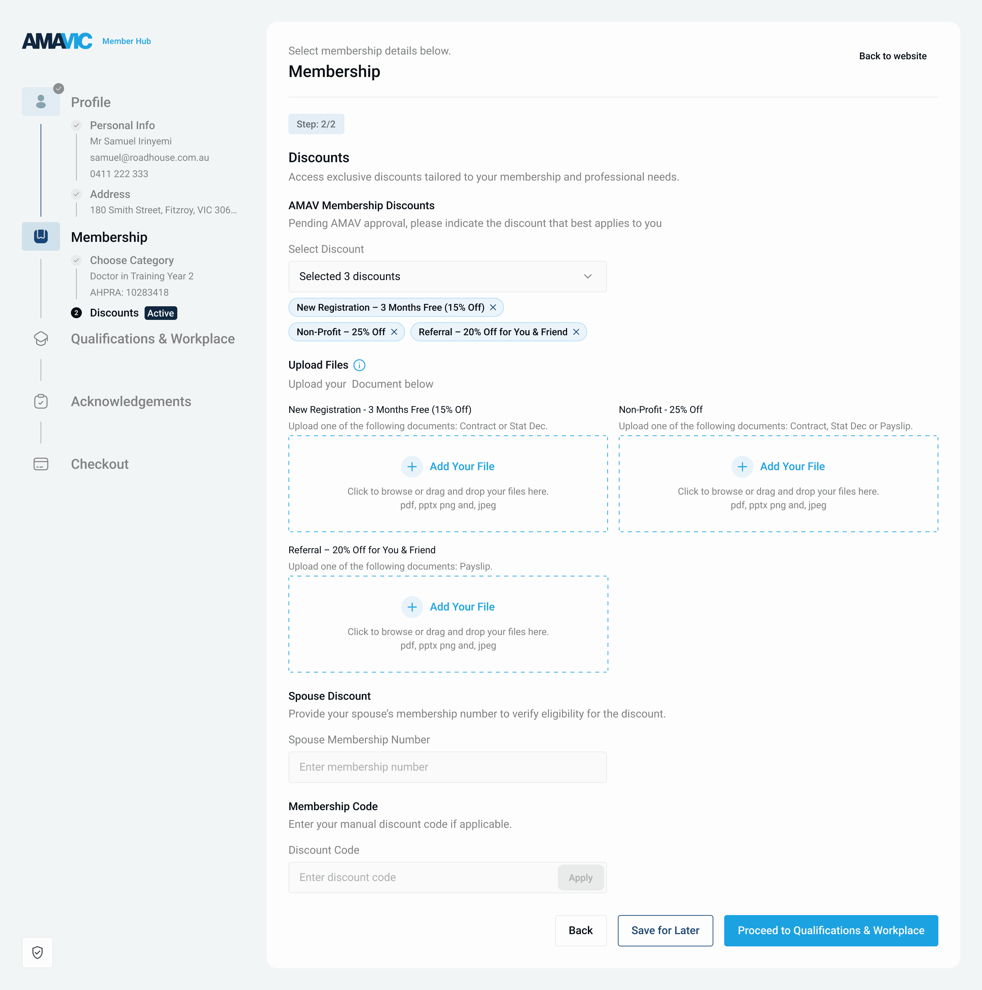
Task: Click Back to website link
Action: click(x=892, y=56)
